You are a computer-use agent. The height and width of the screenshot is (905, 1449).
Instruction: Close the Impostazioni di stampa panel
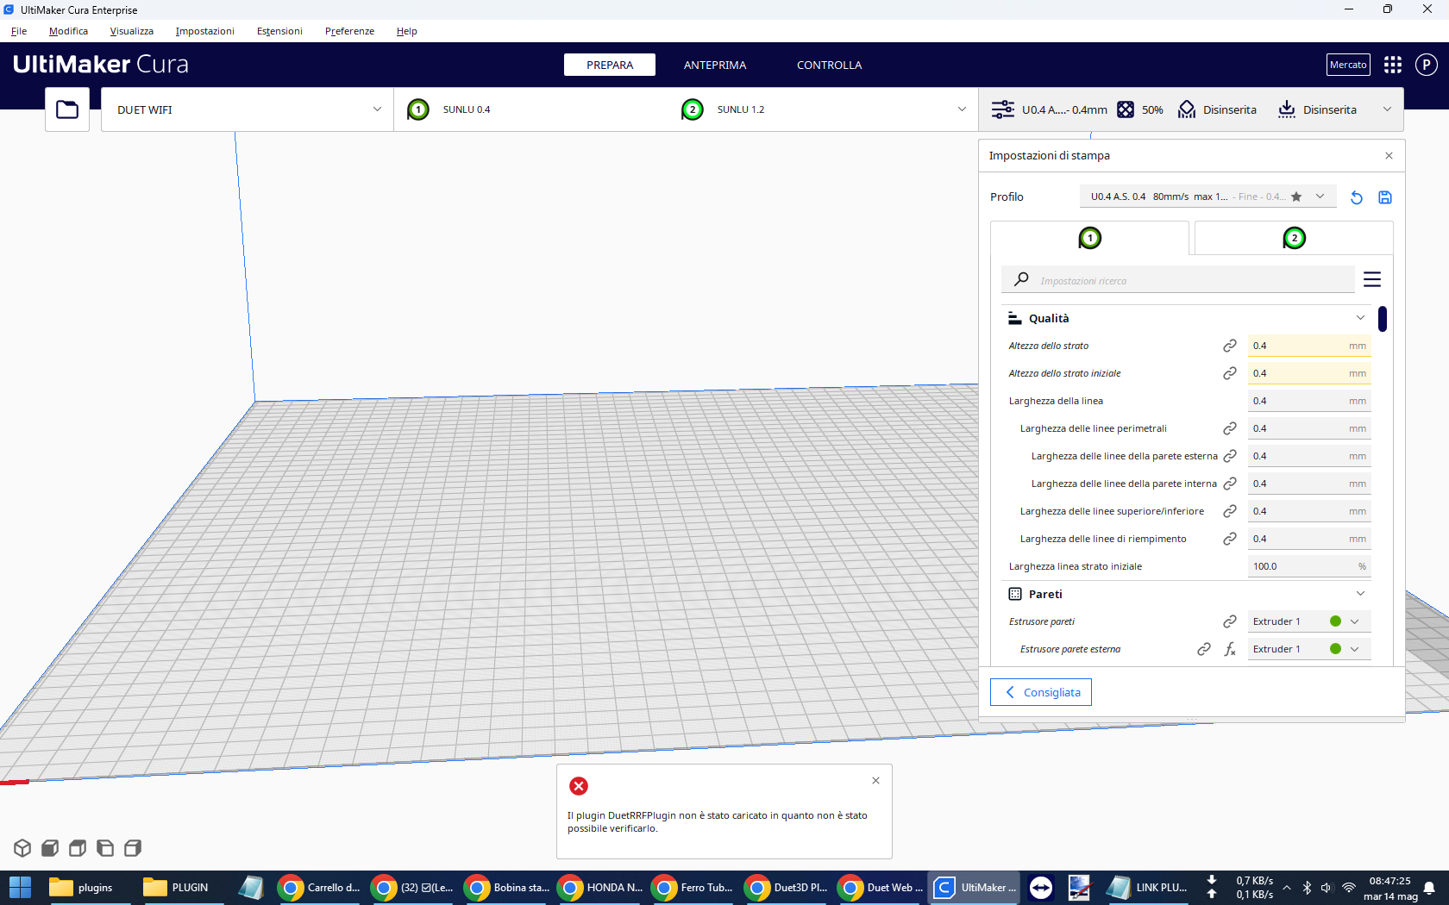(1389, 156)
